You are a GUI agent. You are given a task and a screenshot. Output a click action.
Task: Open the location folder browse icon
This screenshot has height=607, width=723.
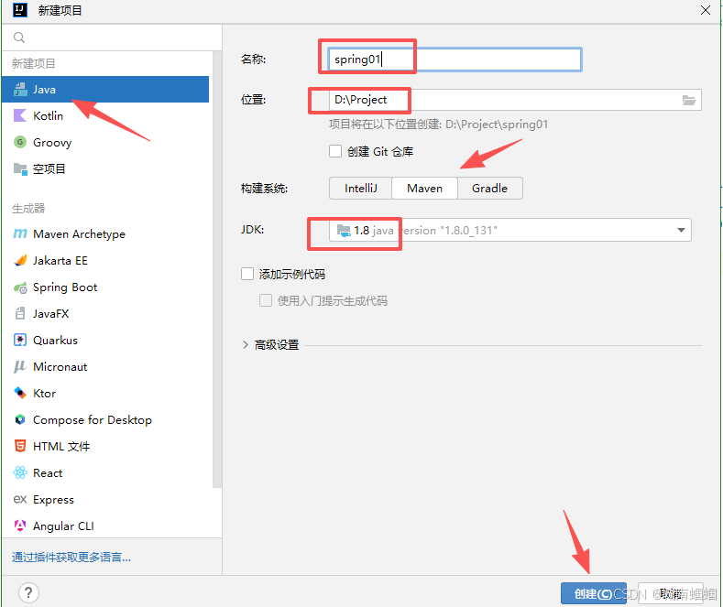(x=689, y=100)
